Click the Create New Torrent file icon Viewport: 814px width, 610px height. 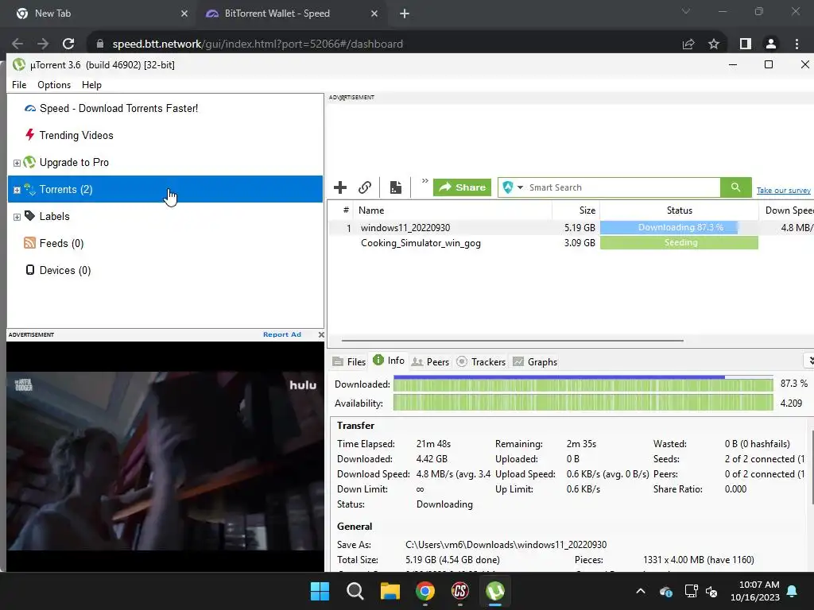tap(396, 187)
